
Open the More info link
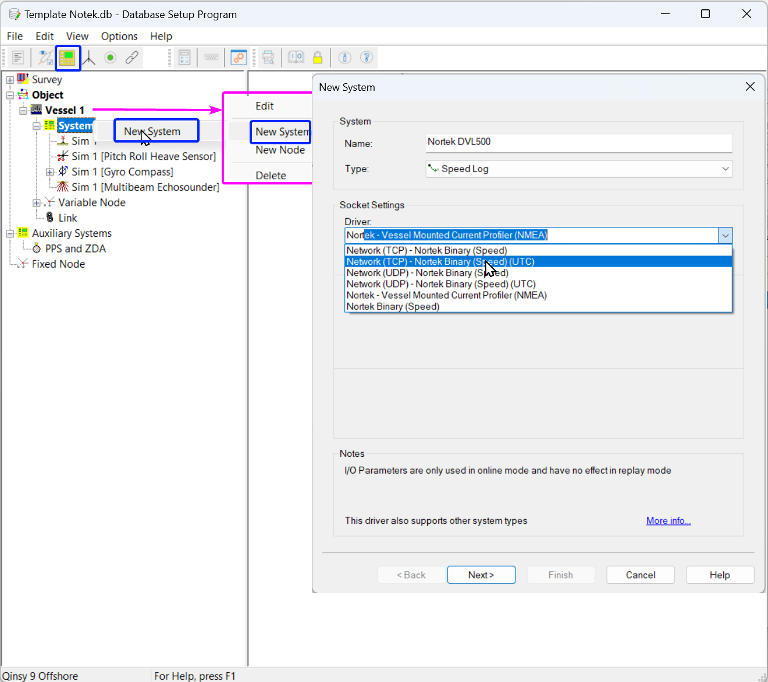(x=668, y=521)
